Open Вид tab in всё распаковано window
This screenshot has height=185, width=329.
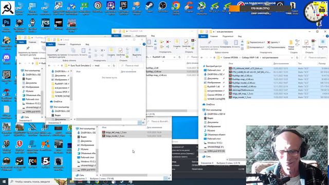pos(240,36)
